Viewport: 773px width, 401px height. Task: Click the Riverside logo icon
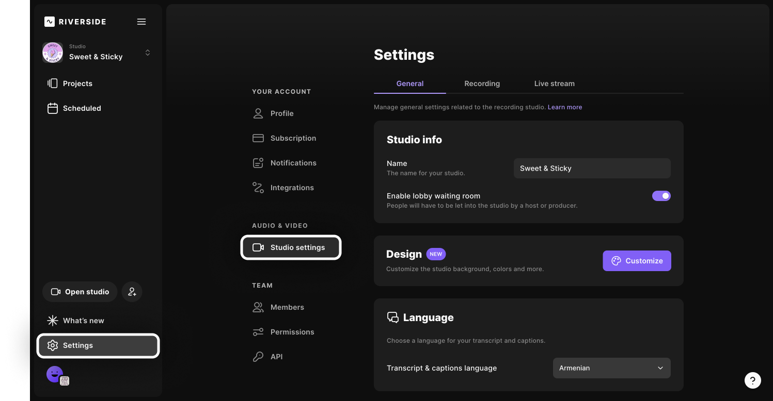pyautogui.click(x=50, y=22)
